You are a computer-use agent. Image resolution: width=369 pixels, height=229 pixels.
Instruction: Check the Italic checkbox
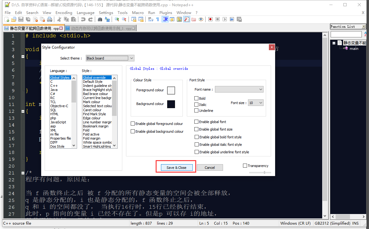tap(196, 105)
